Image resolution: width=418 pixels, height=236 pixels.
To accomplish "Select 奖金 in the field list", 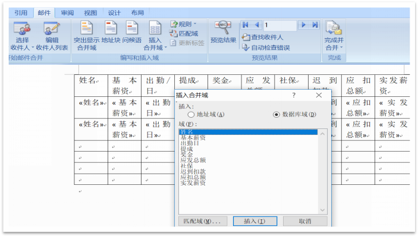I will (186, 155).
